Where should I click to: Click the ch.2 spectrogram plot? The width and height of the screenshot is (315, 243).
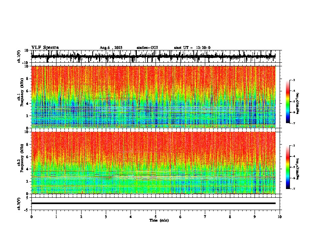pos(154,163)
